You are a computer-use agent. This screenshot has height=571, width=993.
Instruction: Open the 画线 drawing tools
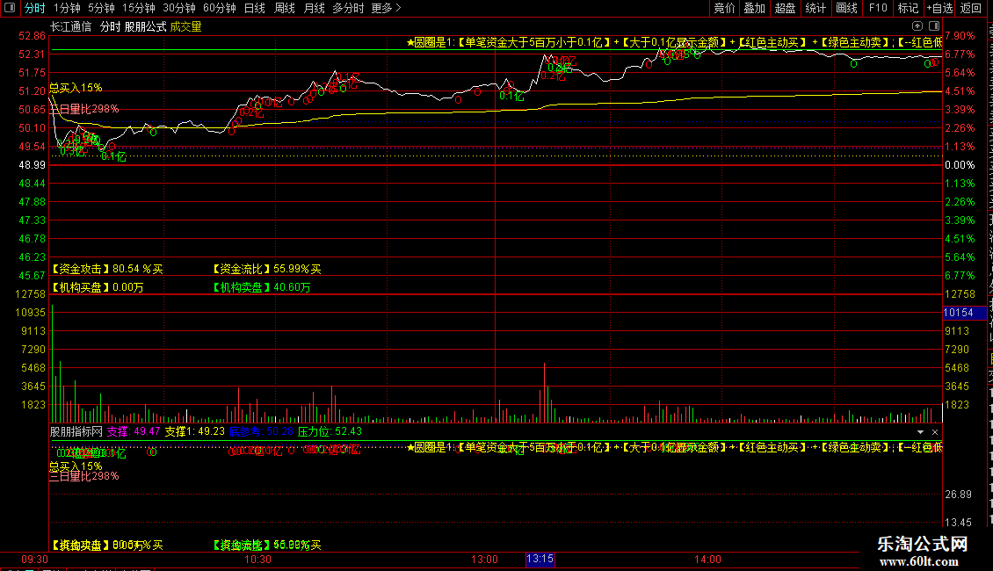847,8
